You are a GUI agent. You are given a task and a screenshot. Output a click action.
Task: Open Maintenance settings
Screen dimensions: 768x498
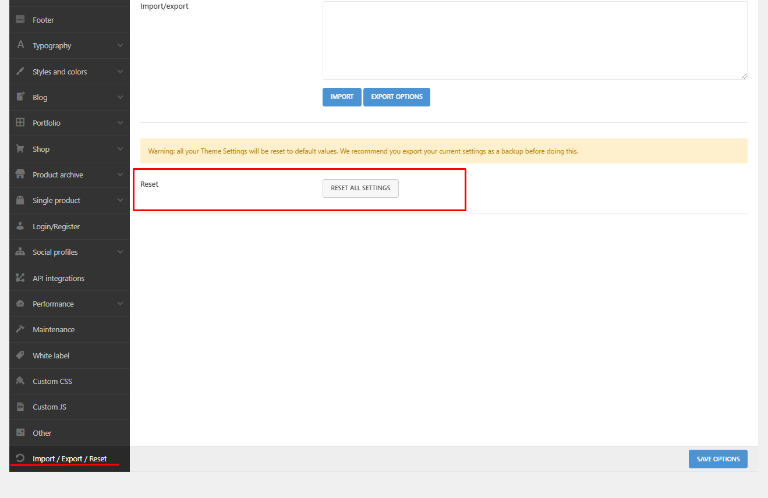point(69,329)
